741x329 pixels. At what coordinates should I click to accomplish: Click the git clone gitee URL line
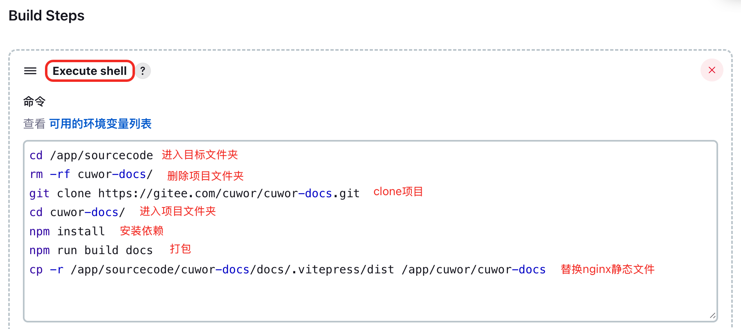pyautogui.click(x=195, y=193)
